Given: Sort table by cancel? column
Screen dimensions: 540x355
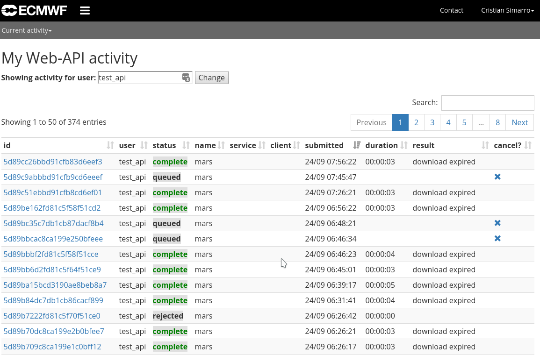Looking at the screenshot, I should point(512,145).
